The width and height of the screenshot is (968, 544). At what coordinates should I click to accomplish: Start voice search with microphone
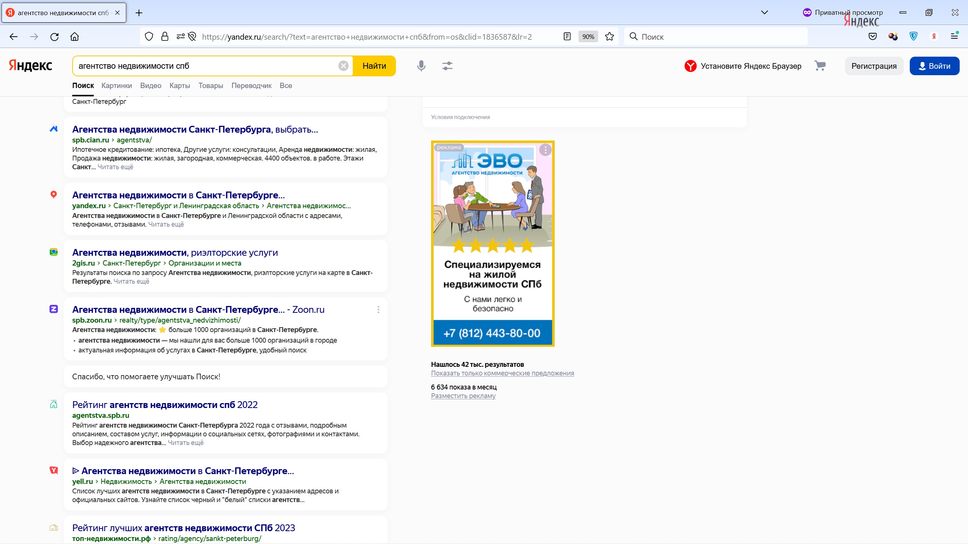pyautogui.click(x=421, y=66)
